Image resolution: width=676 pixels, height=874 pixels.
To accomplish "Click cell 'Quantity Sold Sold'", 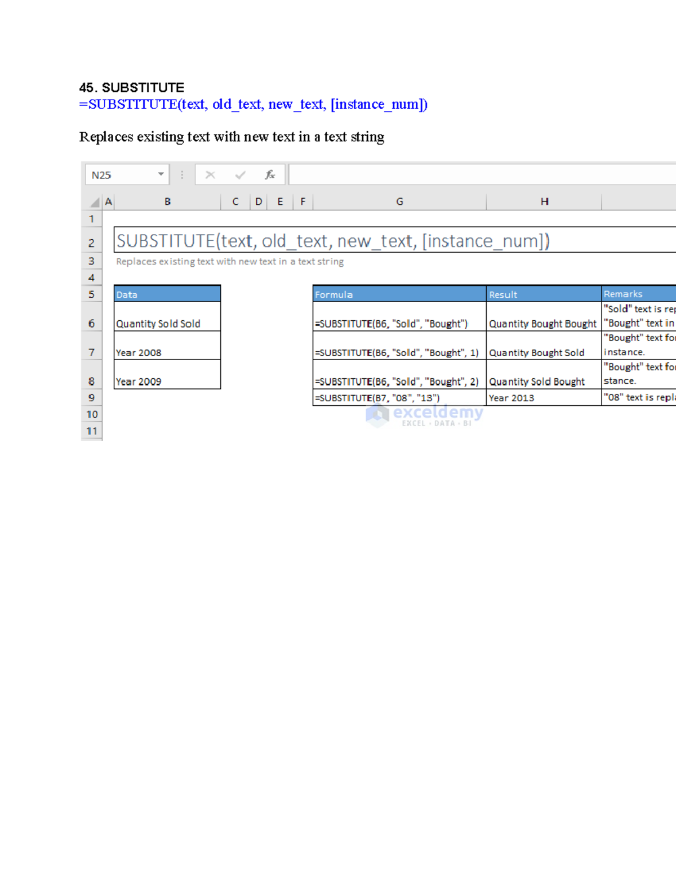I will pos(167,317).
